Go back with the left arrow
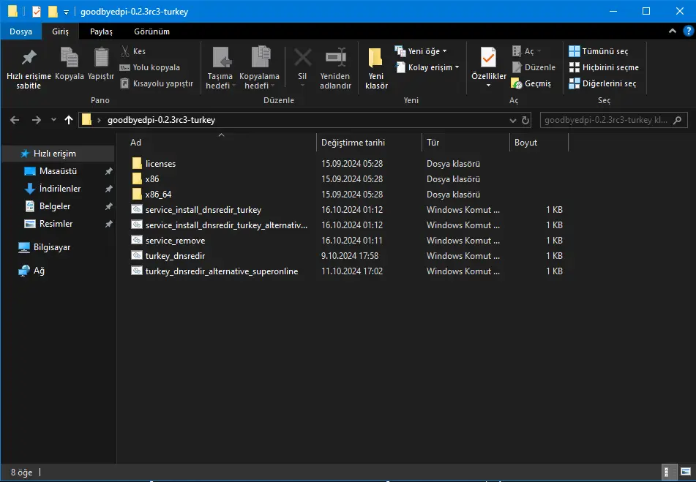 [x=15, y=120]
